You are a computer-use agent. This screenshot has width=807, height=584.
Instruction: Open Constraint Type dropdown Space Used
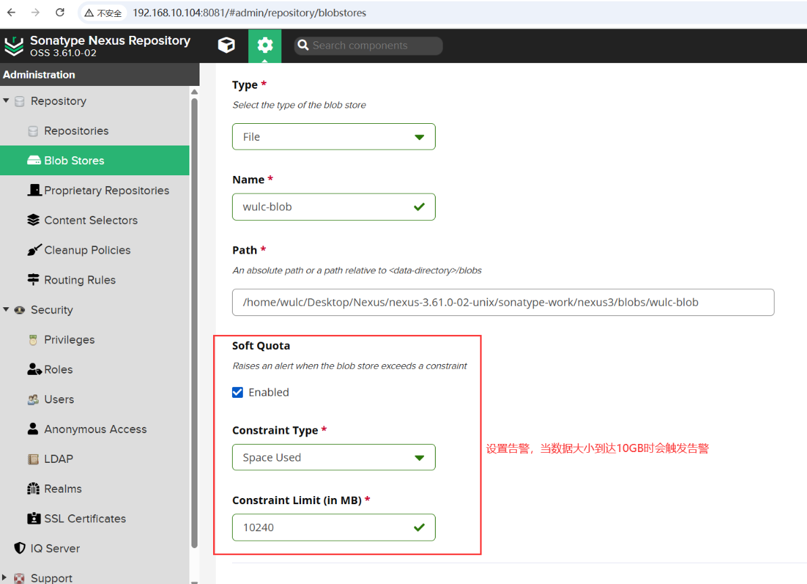click(x=333, y=457)
